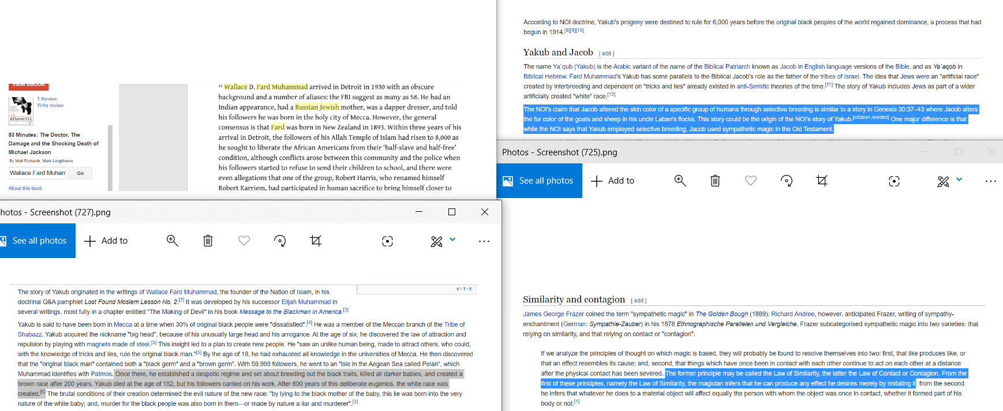
Task: Rotate the image in Screenshot (725) window
Action: 787,181
